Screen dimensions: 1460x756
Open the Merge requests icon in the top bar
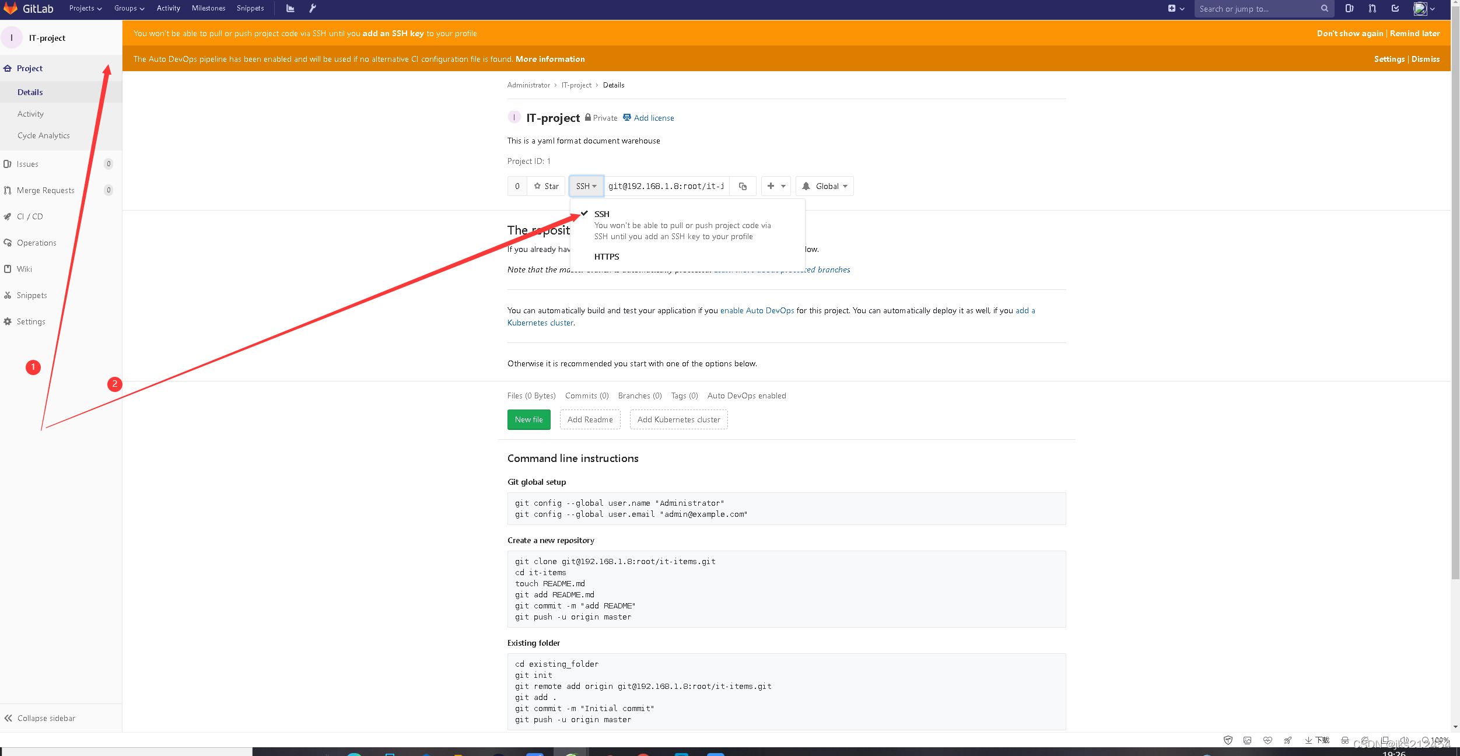click(1372, 8)
